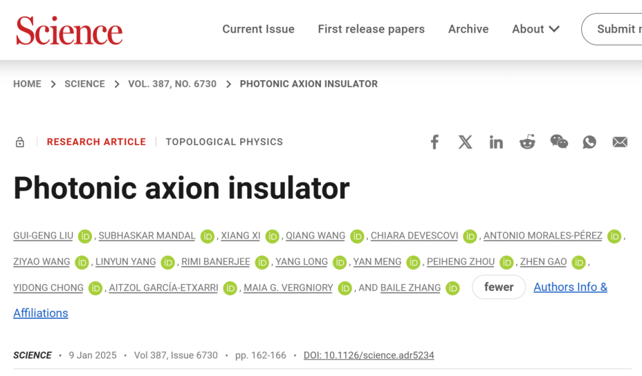Open the Archive menu item
Viewport: 642px width, 376px height.
tap(468, 29)
